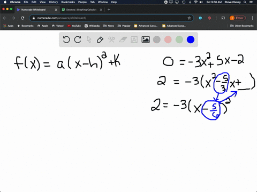Open Chrome's three-dot menu
Screen dimensions: 257x192
252,18
